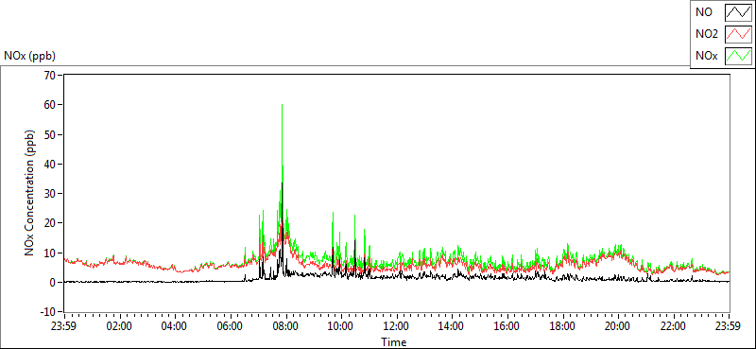Click the 04:00 x-axis label

175,325
